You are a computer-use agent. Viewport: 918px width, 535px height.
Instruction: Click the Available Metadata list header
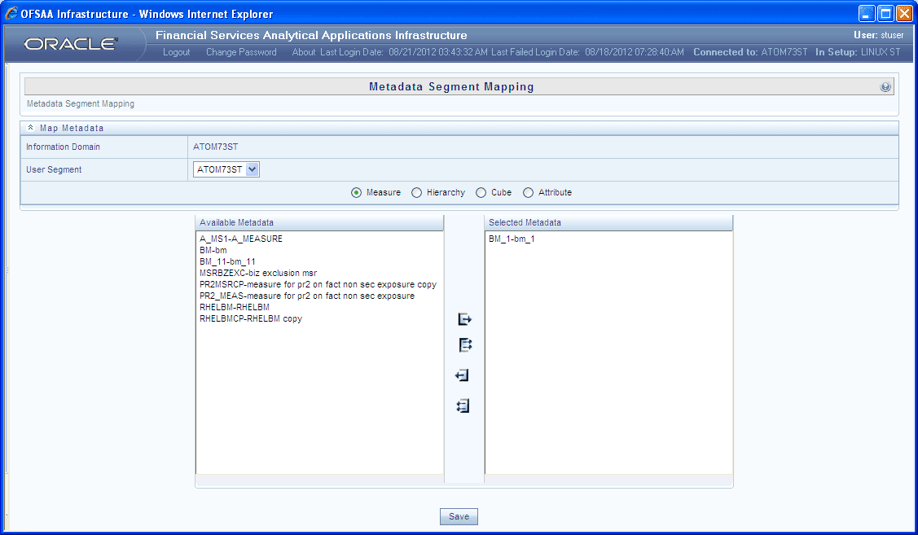[x=319, y=222]
